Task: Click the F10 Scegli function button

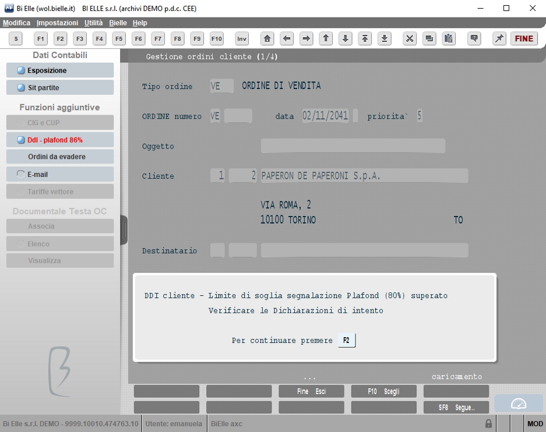Action: 384,391
